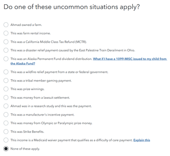Select 'Ahmad owned a farm' radio option
170x156 pixels.
point(6,25)
